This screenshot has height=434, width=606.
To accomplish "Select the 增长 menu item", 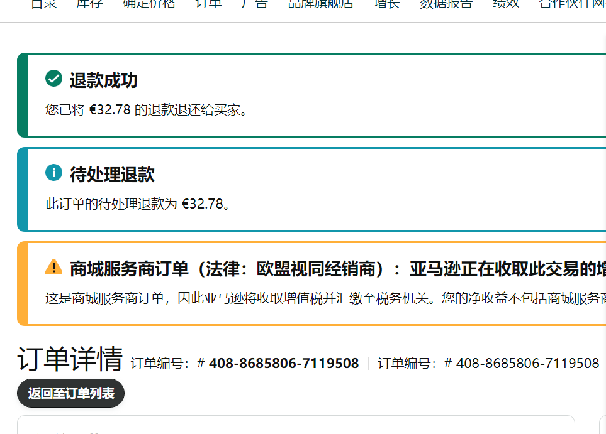I will point(386,4).
